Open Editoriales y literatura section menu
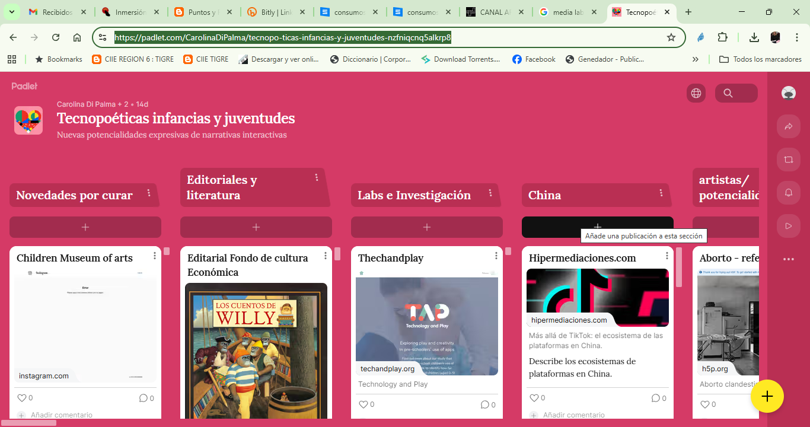Screen dimensions: 810x427 317,176
